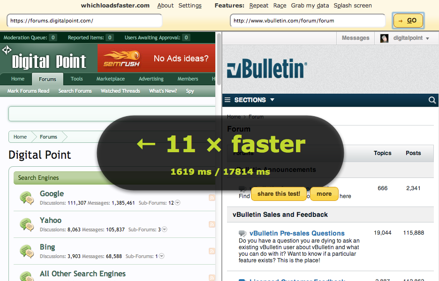The height and width of the screenshot is (281, 439).
Task: Open the SEMrush ad banner
Action: point(156,58)
